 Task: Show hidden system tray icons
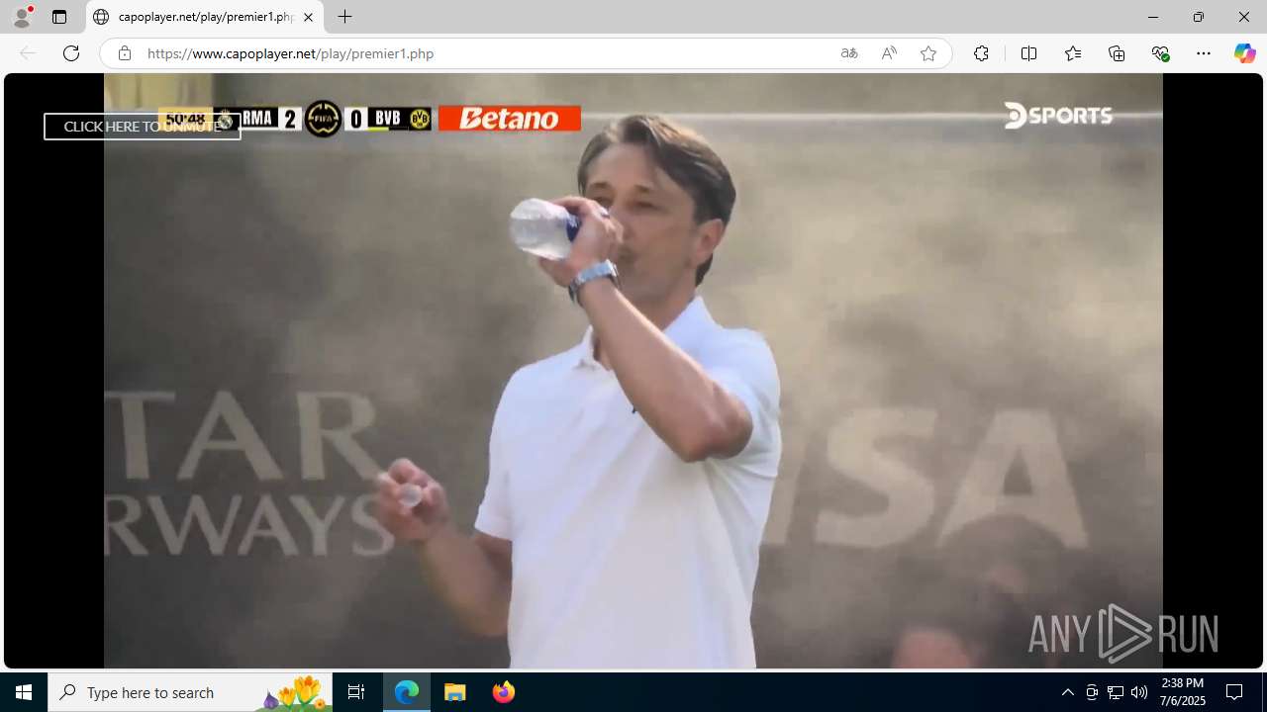pos(1067,692)
